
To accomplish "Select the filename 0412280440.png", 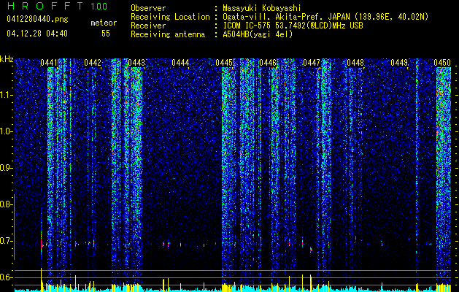I will click(x=37, y=19).
